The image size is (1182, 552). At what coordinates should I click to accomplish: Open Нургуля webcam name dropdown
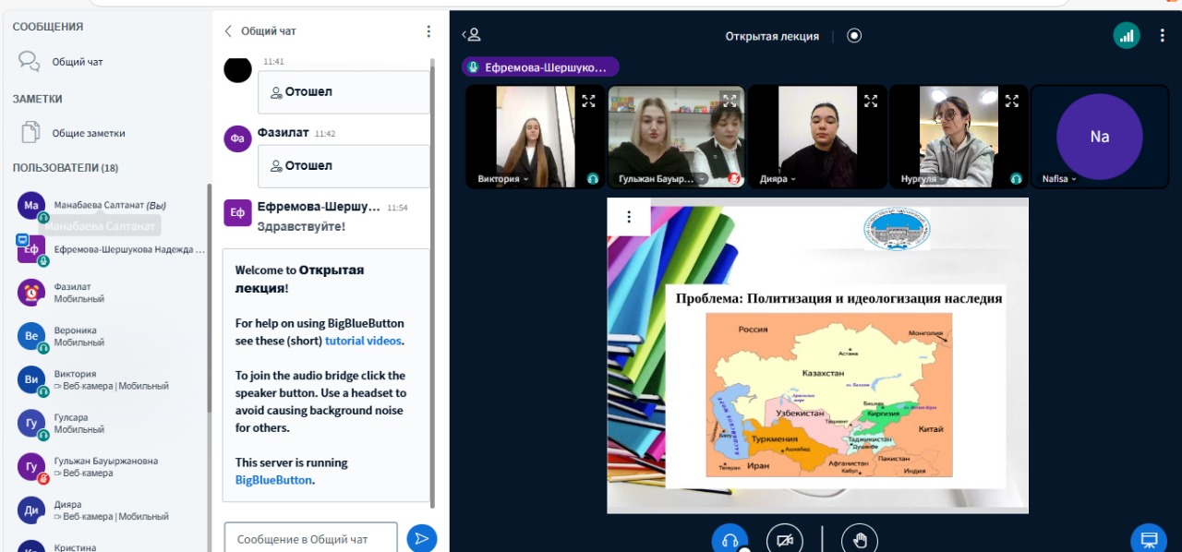(x=924, y=179)
